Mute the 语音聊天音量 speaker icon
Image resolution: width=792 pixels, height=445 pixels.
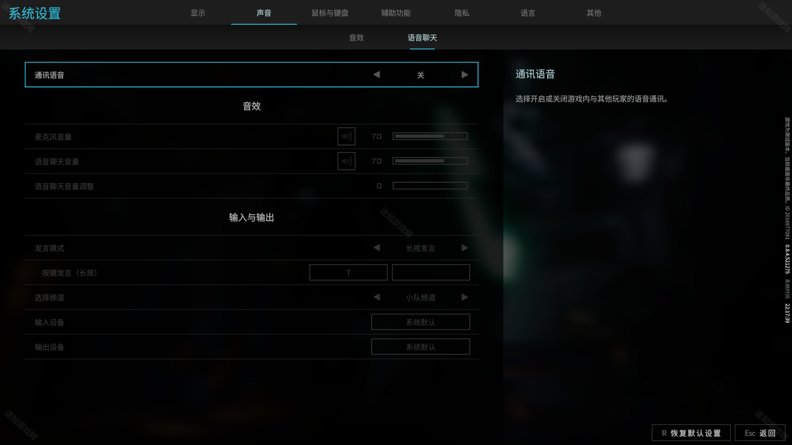[x=346, y=161]
